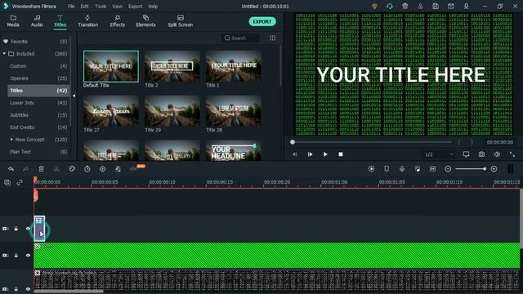This screenshot has width=523, height=294.
Task: Click the lightbulb tips icon
Action: (374, 7)
